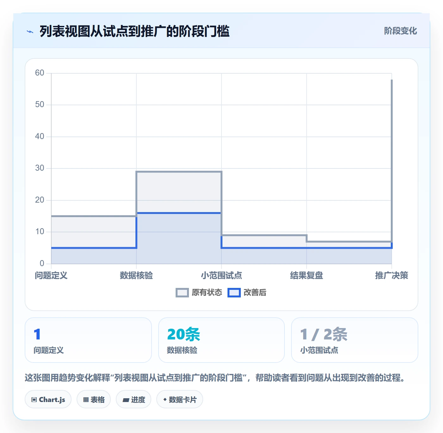
Task: Open the Chart.js tag
Action: click(48, 399)
